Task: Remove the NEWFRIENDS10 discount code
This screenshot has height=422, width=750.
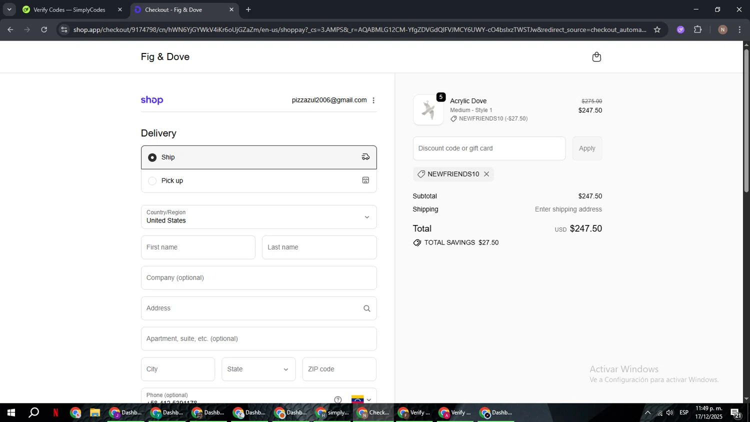Action: 486,174
